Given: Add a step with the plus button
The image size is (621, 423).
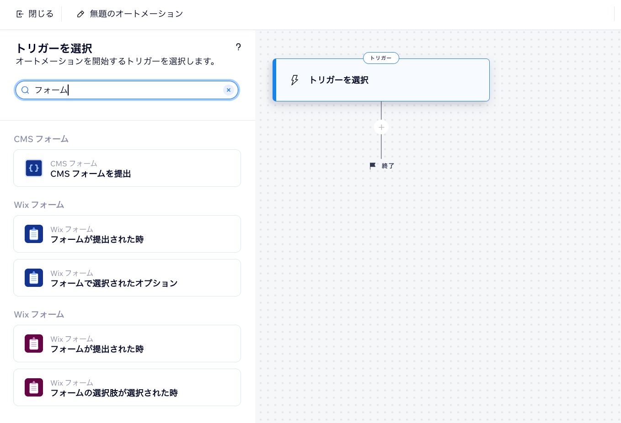Looking at the screenshot, I should 381,127.
